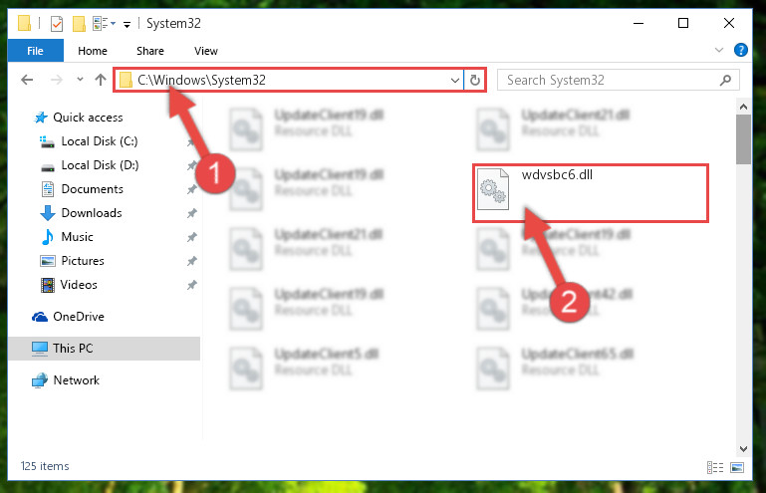This screenshot has height=493, width=766.
Task: Switch to the View ribbon tab
Action: (205, 51)
